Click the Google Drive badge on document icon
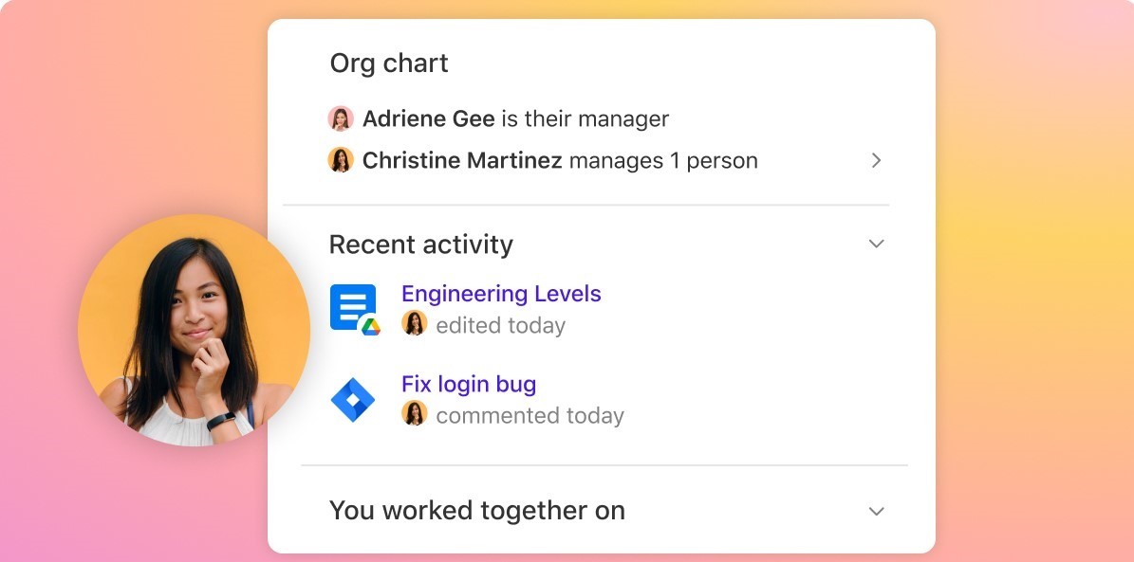The height and width of the screenshot is (562, 1134). [x=370, y=326]
